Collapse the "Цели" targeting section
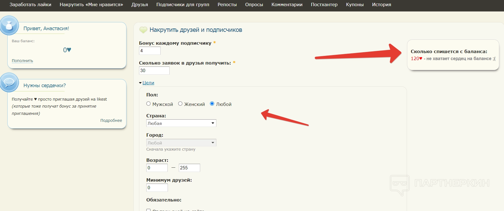The height and width of the screenshot is (211, 504). coord(148,83)
